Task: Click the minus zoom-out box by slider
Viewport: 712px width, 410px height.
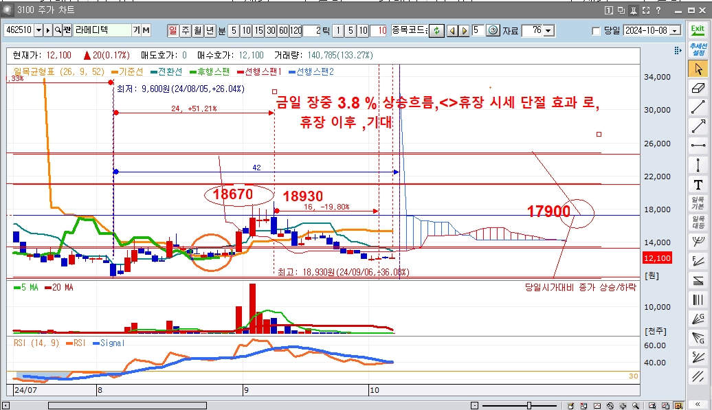Action: click(474, 405)
